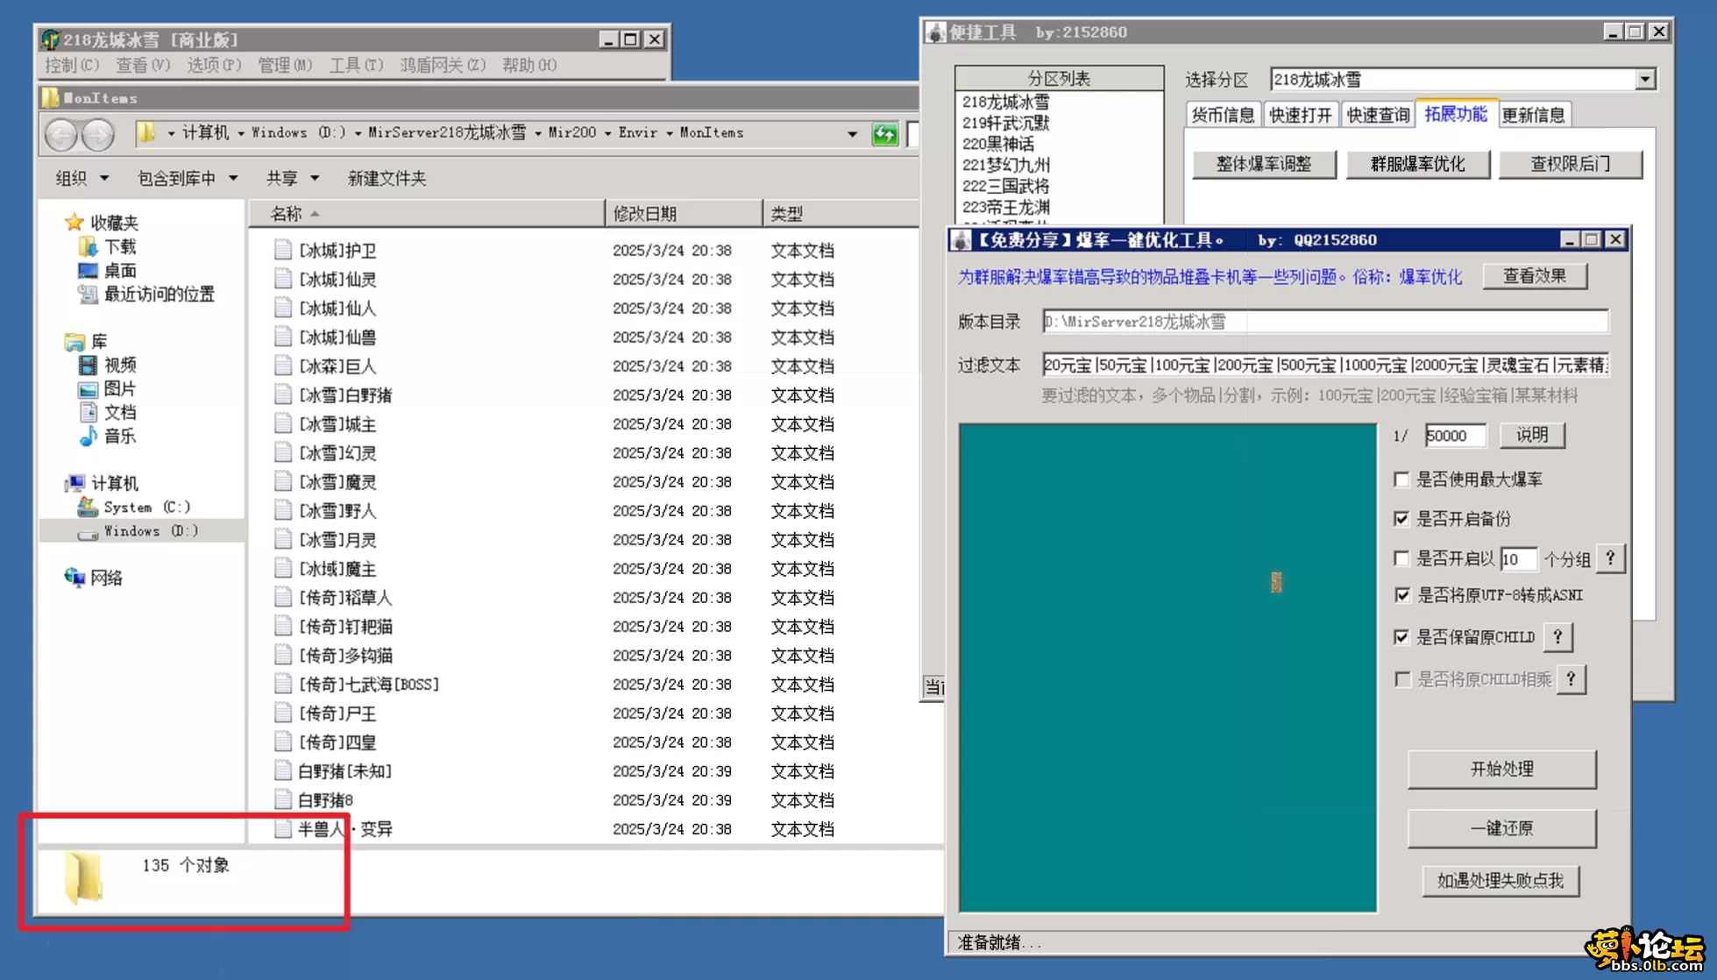Open the 管理(M) menu
Image resolution: width=1717 pixels, height=980 pixels.
pos(285,65)
